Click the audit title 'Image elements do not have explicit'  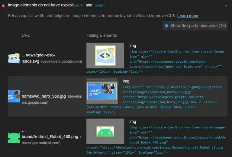(x=41, y=5)
